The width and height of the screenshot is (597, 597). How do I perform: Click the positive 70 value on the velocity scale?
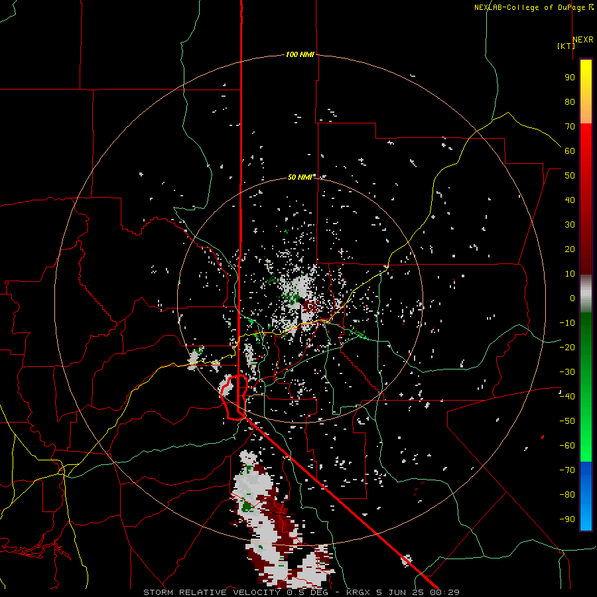[x=570, y=127]
